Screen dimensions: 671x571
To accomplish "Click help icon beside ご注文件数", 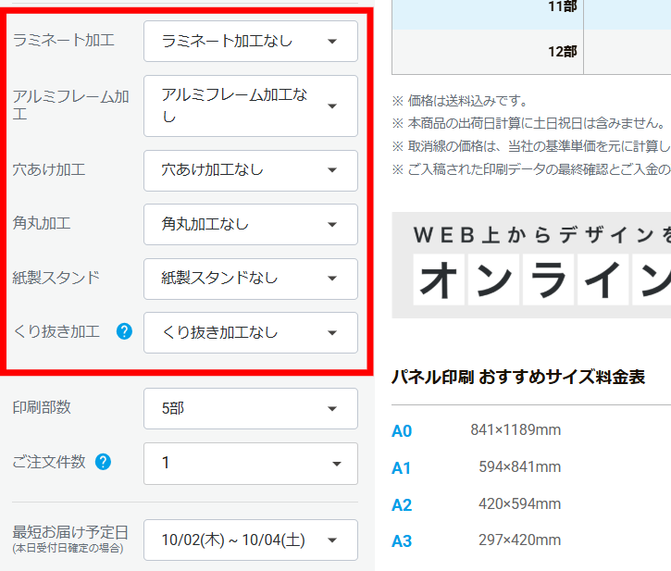I will [104, 462].
